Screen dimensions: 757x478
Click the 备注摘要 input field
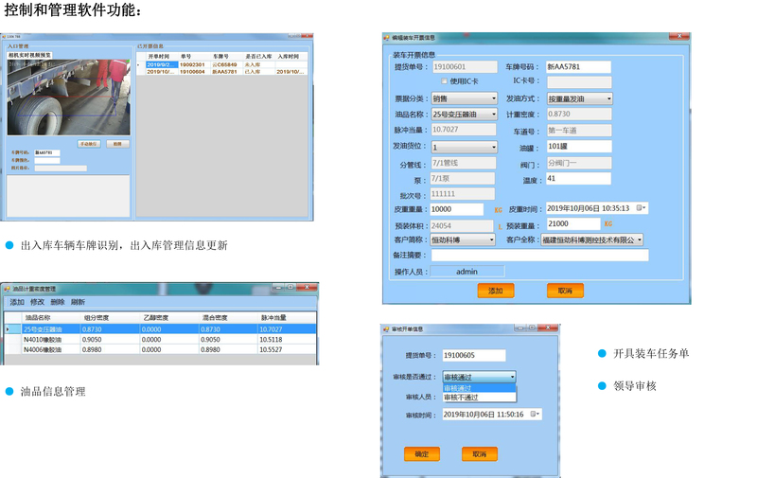(x=539, y=256)
